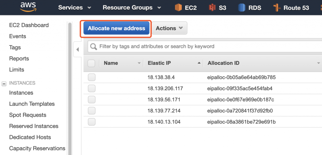
Task: Click the search magnifier icon in filter bar
Action: [x=94, y=47]
